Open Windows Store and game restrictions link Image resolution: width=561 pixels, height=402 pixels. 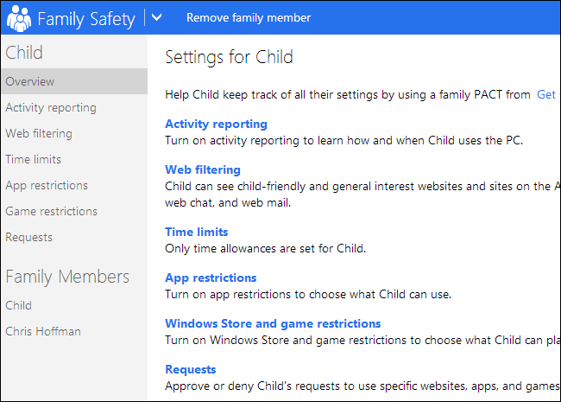[x=273, y=323]
